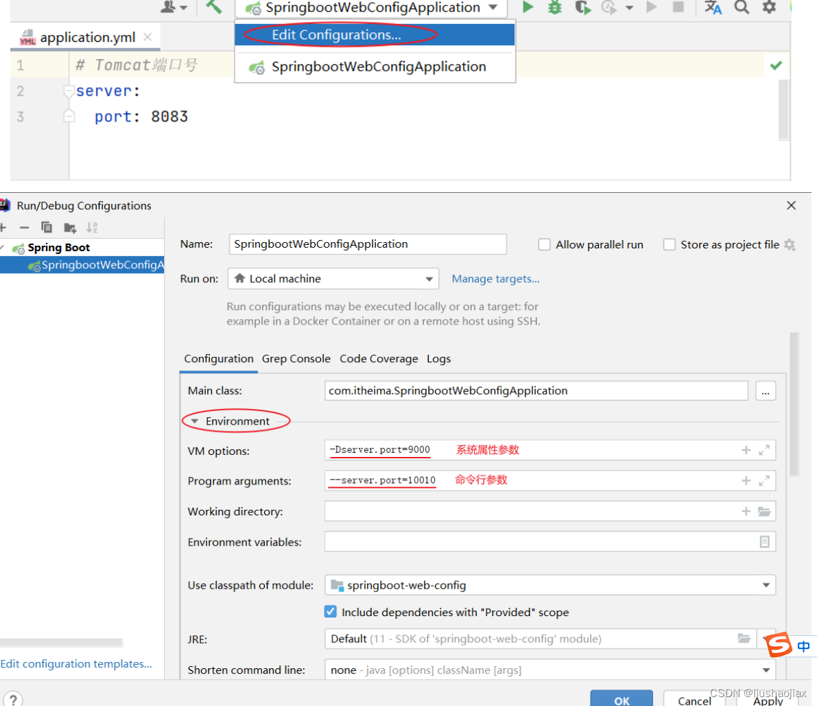Switch to the Configuration tab
Viewport: 817px width, 706px height.
[x=218, y=358]
